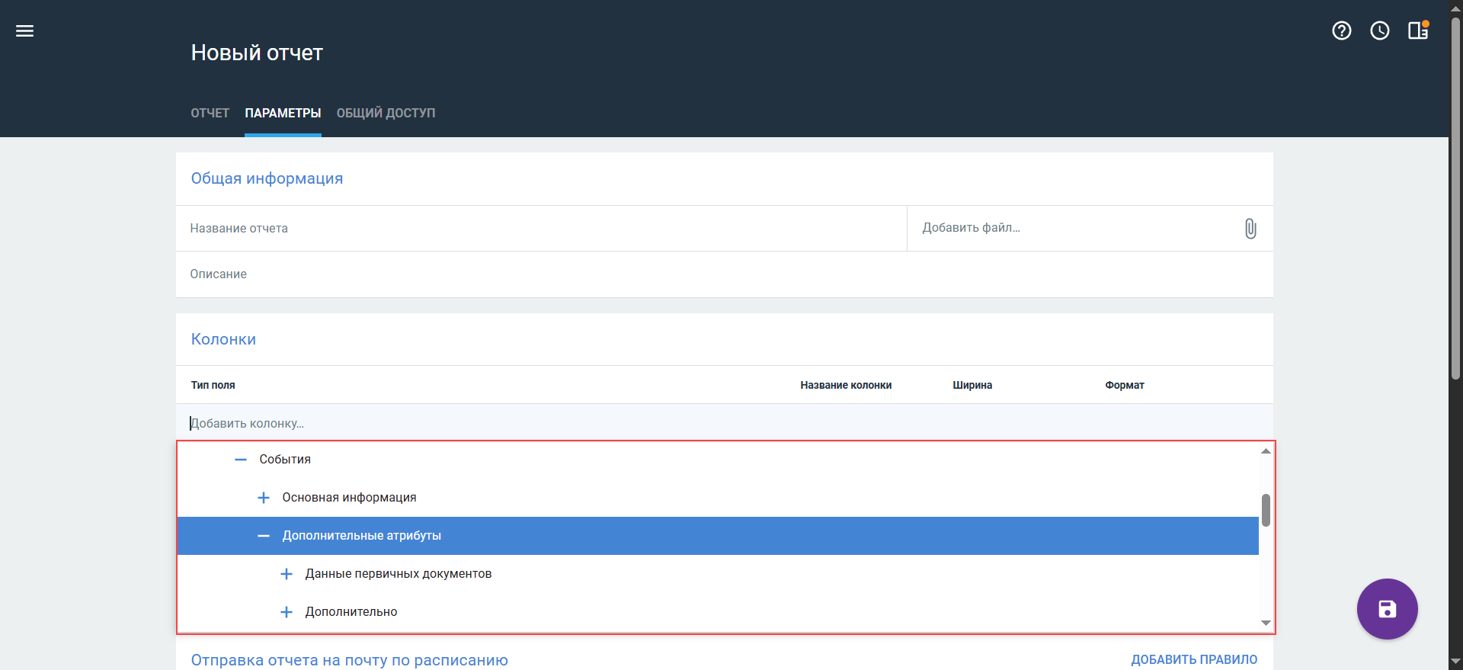Switch to the Отчет tab
This screenshot has height=670, width=1463.
click(x=210, y=113)
